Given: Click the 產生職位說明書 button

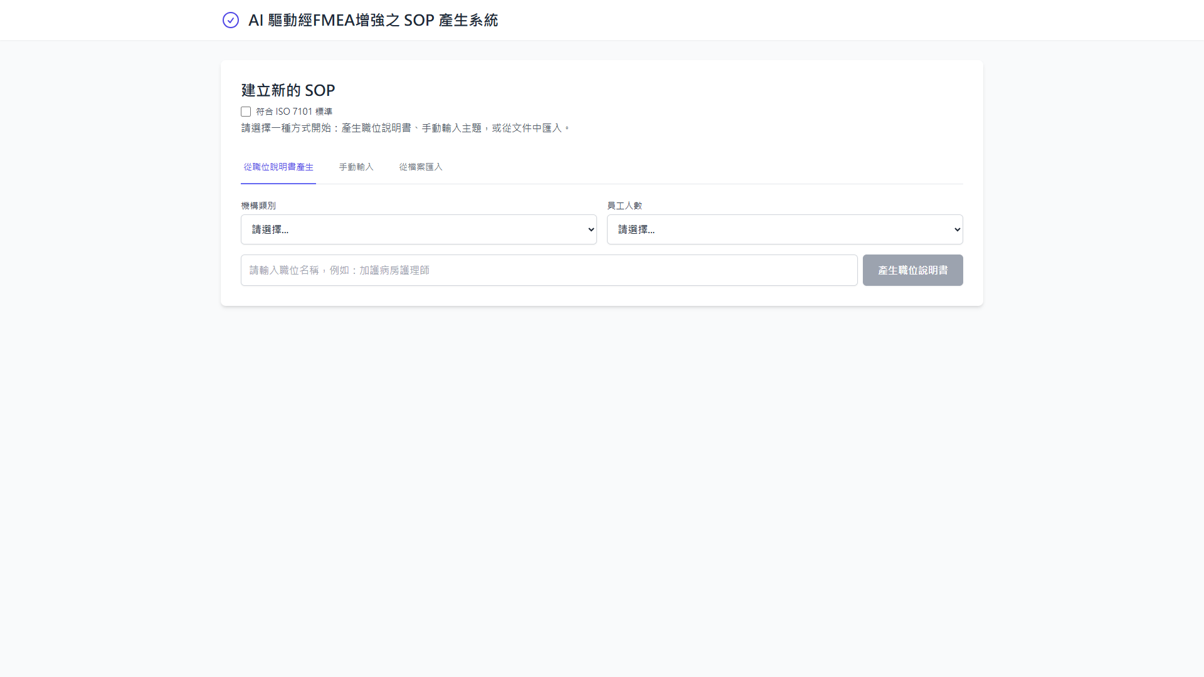Looking at the screenshot, I should click(913, 270).
